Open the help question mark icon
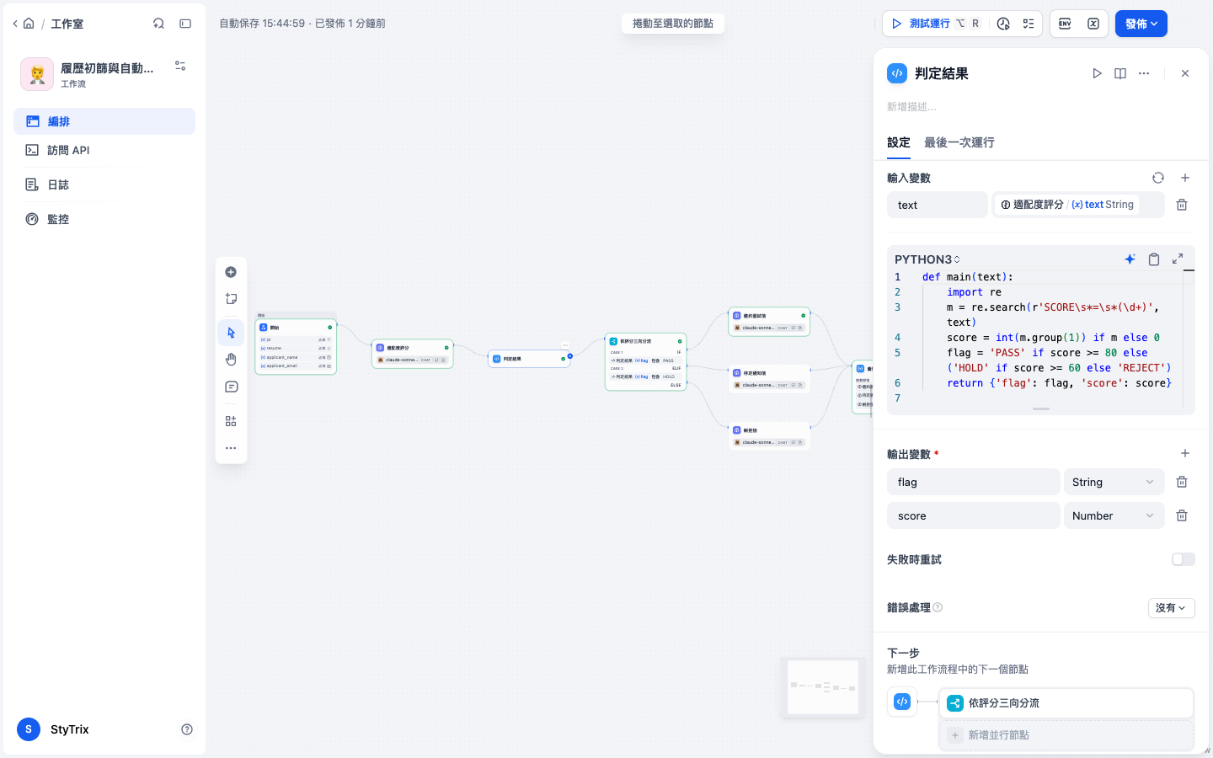The height and width of the screenshot is (758, 1213). [x=187, y=729]
